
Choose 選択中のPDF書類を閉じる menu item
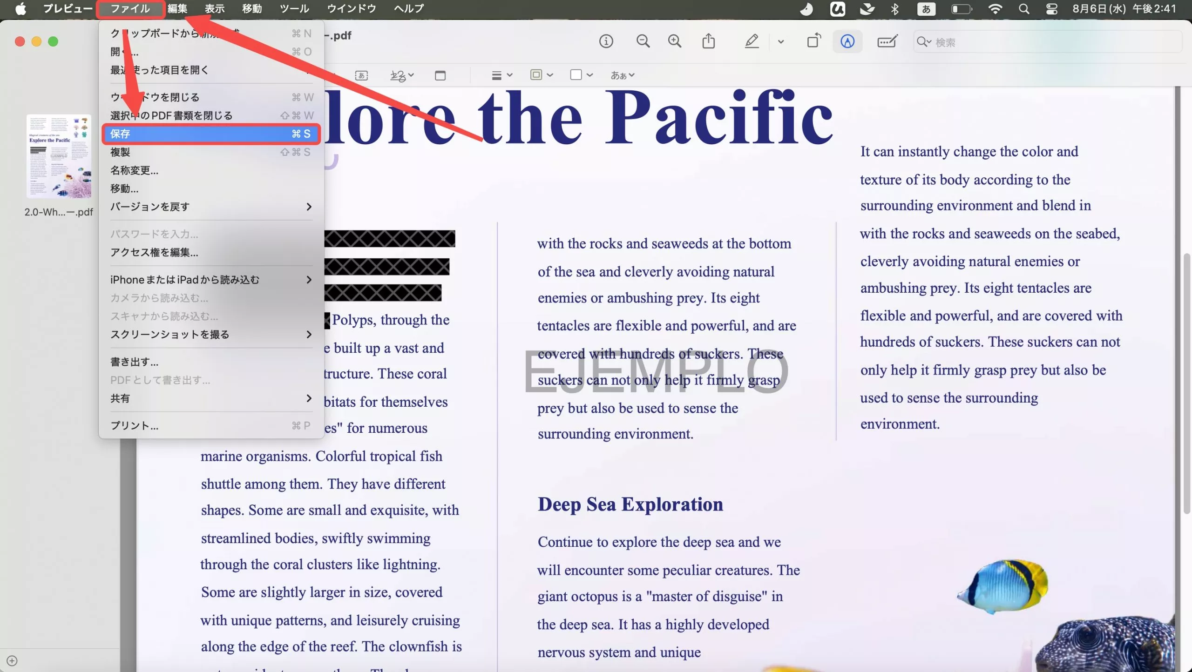(x=210, y=115)
